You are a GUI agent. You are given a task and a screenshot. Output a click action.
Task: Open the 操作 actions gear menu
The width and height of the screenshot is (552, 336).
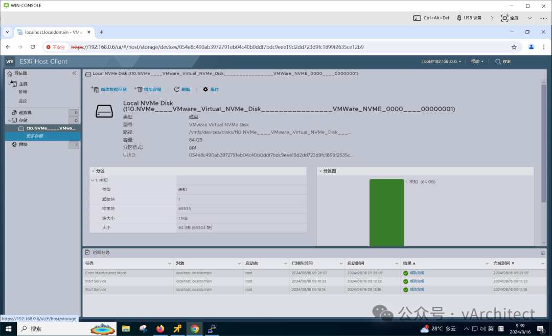[211, 90]
